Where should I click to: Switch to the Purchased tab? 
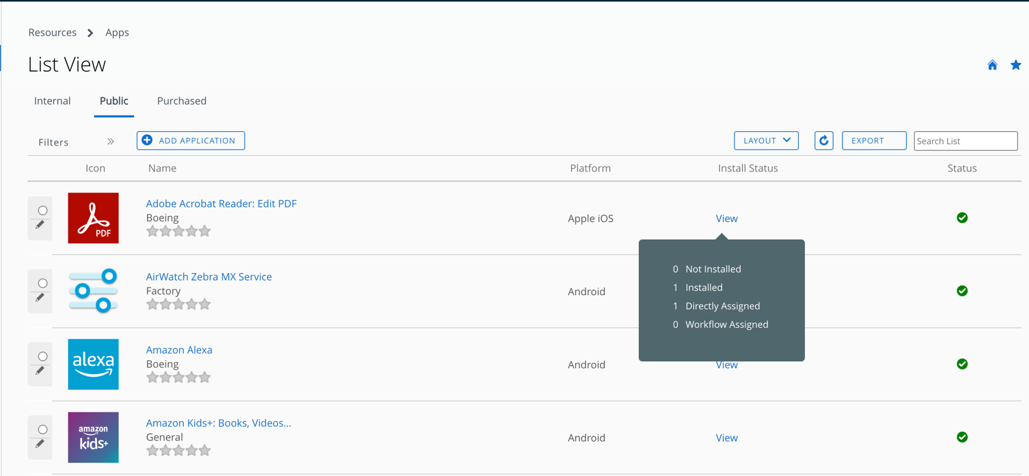182,101
